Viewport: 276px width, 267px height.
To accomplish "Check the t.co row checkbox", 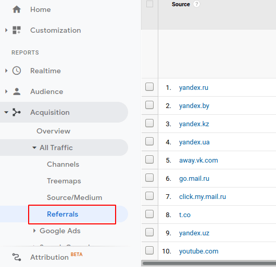I will tap(149, 214).
